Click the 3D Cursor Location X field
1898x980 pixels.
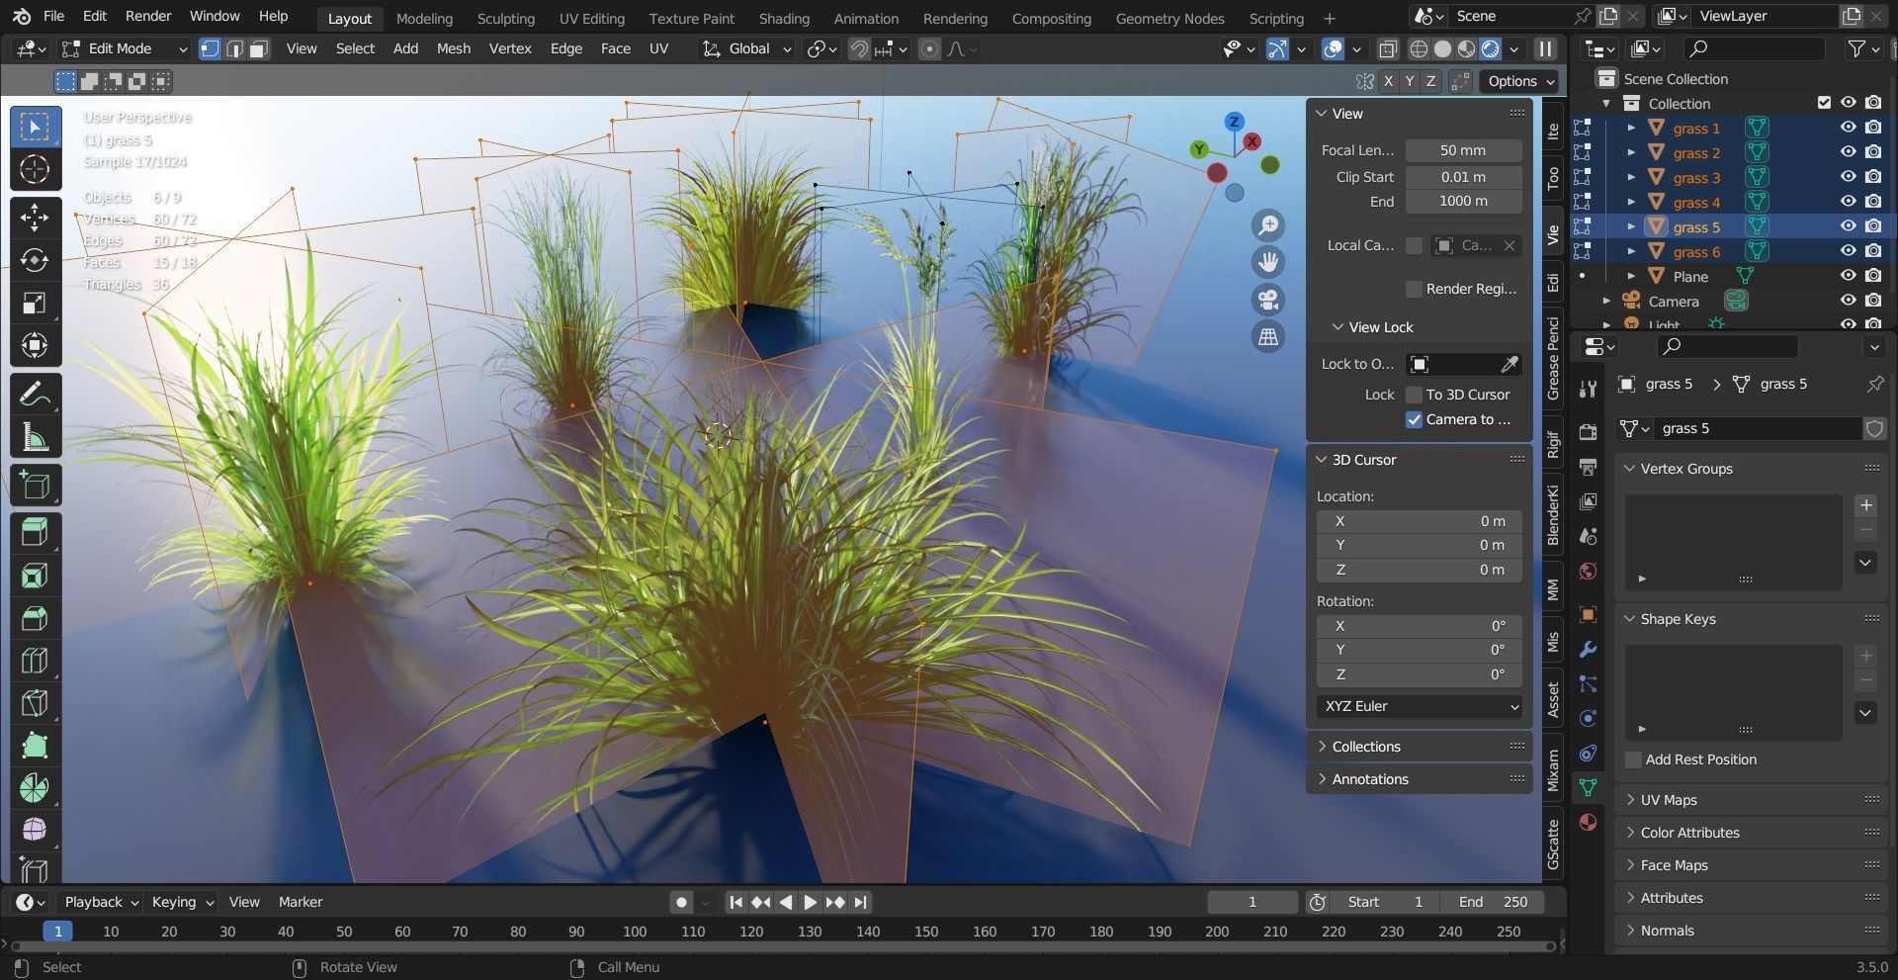pyautogui.click(x=1420, y=521)
